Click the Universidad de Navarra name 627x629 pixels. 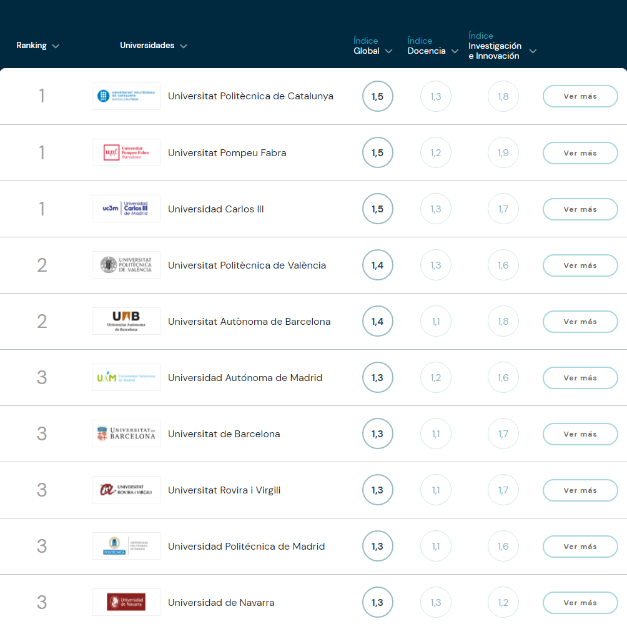pos(221,603)
